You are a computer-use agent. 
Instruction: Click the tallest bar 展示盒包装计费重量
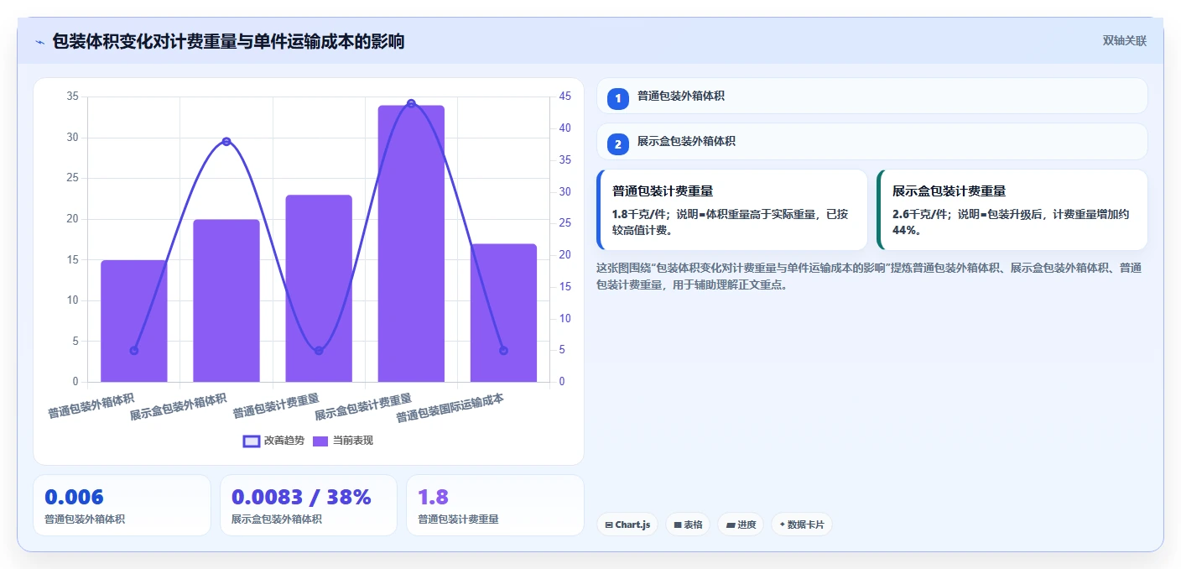(411, 243)
